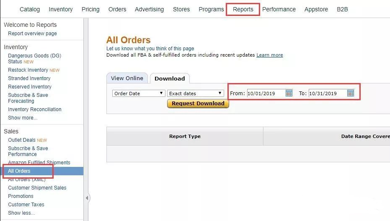
Task: Open Amazon Fulfilled Shipments report
Action: pyautogui.click(x=39, y=163)
